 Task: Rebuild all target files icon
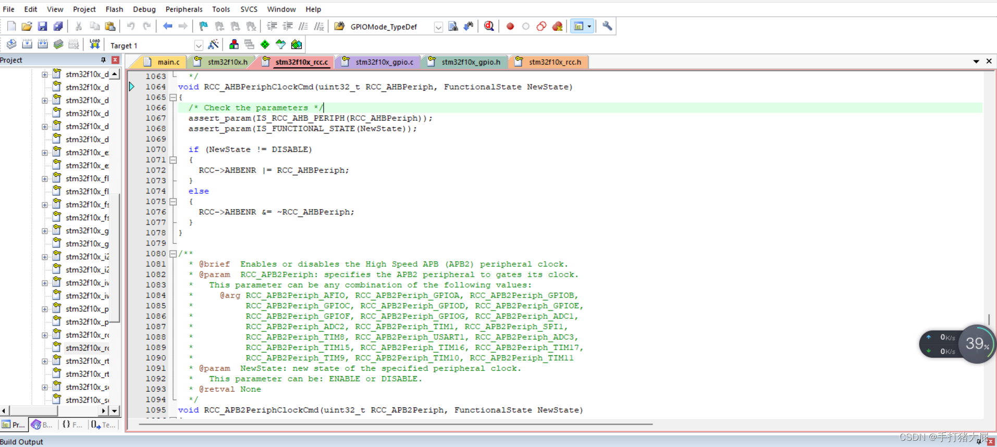(43, 45)
